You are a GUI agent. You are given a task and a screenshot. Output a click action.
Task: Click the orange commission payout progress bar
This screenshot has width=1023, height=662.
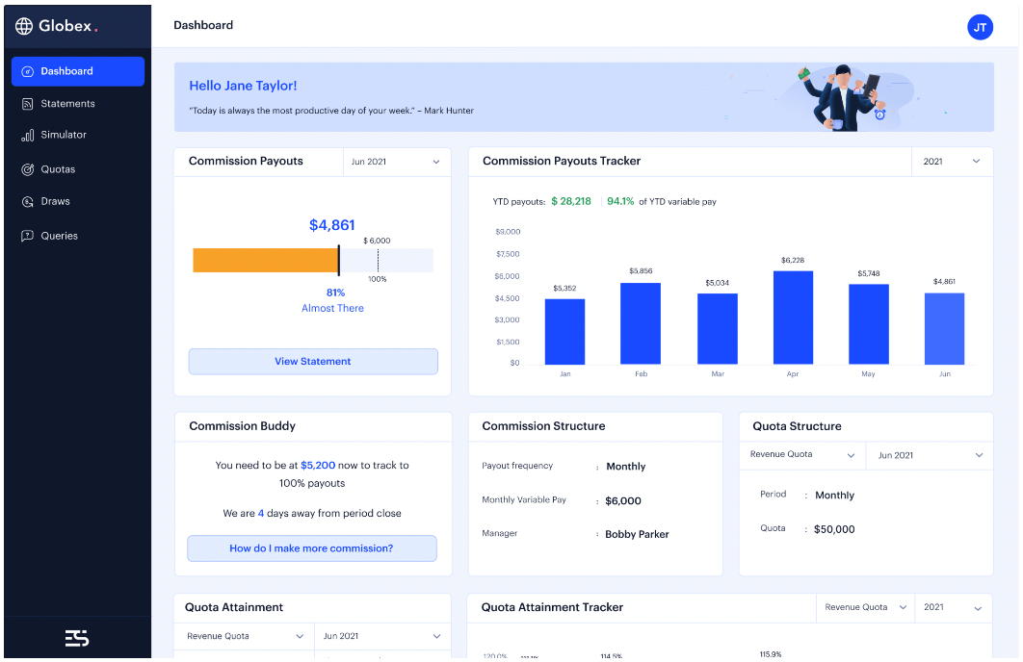(266, 261)
